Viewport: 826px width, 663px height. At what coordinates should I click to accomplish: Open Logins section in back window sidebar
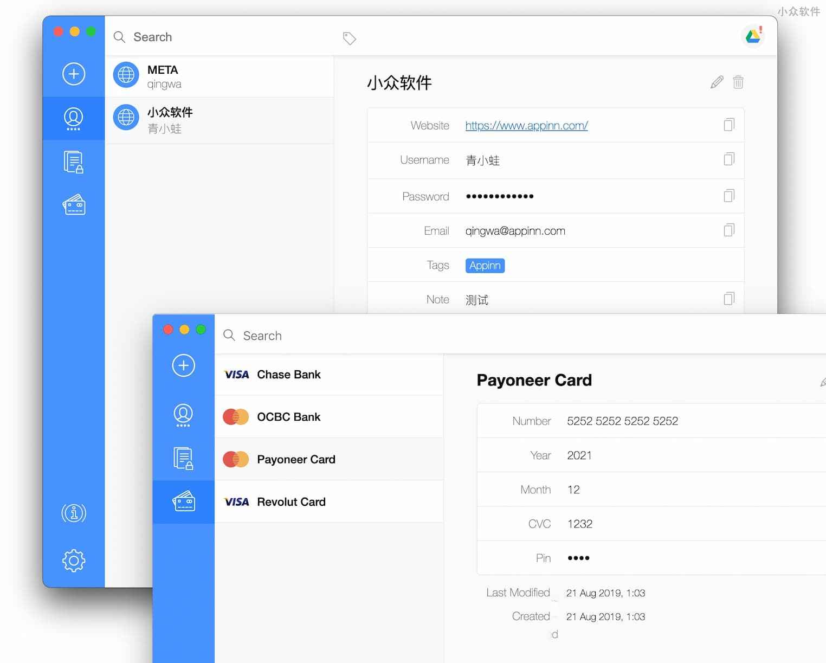pyautogui.click(x=74, y=119)
